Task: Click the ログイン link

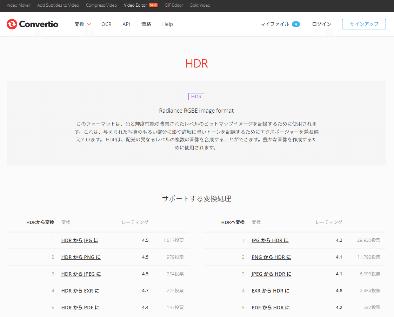Action: coord(322,24)
